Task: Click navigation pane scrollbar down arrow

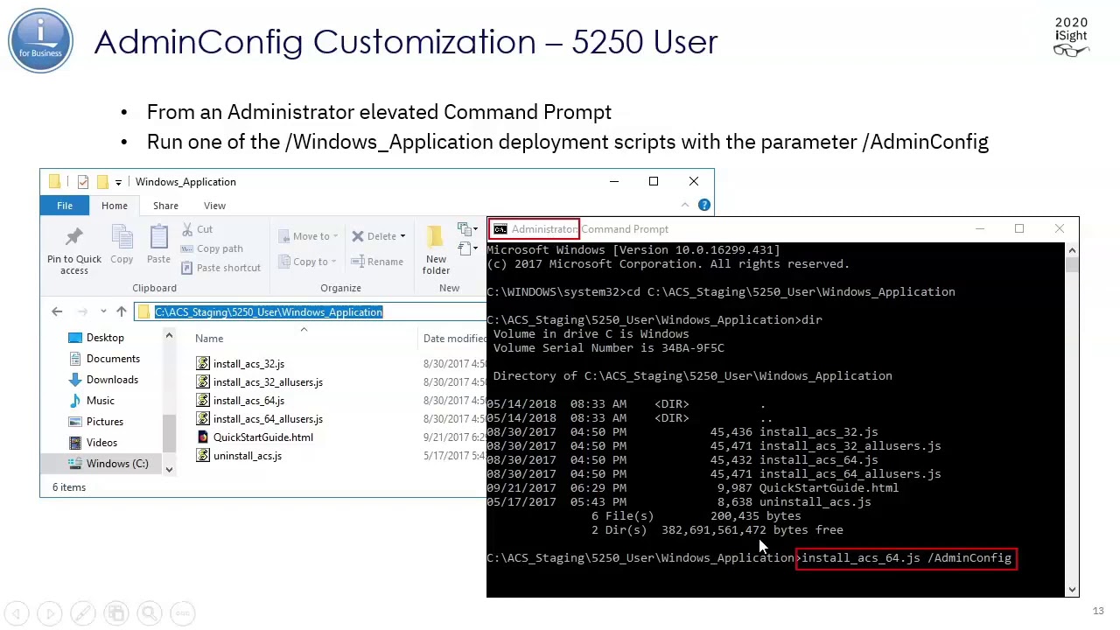Action: tap(169, 470)
